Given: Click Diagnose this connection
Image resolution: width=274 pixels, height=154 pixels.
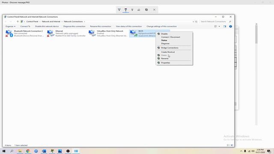Looking at the screenshot, I should pyautogui.click(x=74, y=27).
